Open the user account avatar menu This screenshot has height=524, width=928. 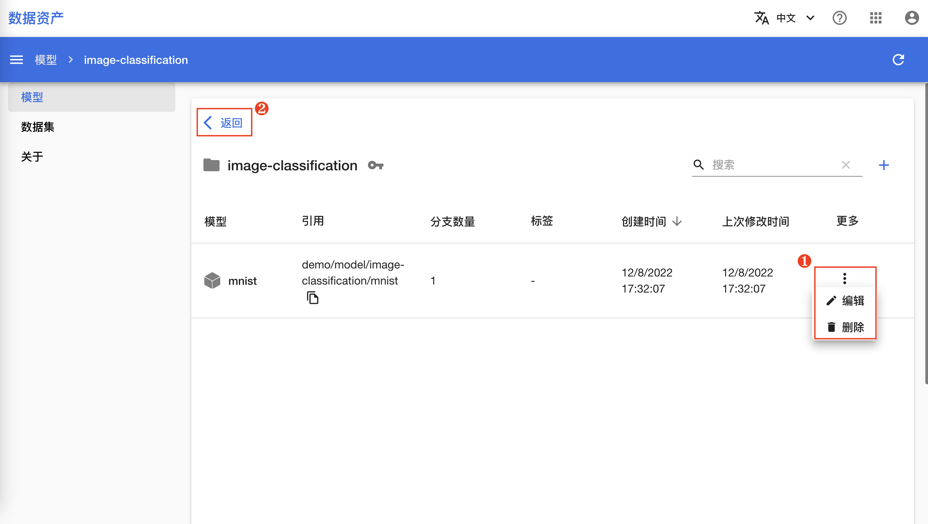912,18
